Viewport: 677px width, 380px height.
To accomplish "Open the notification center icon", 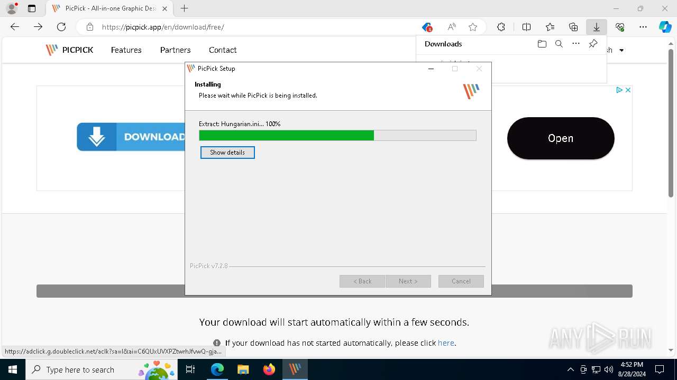I will 660,369.
